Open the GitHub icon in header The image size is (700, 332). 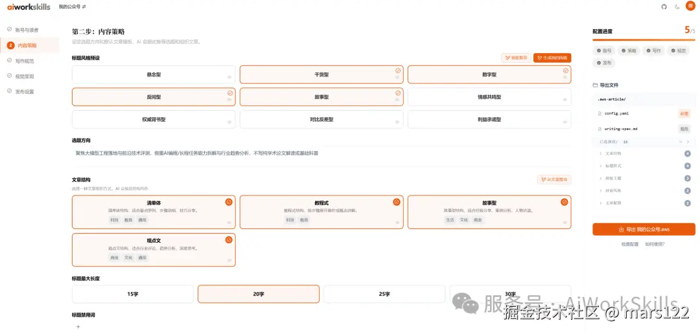[664, 6]
